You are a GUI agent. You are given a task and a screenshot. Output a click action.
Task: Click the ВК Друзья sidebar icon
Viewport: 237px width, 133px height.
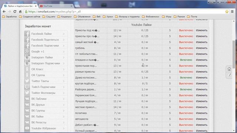click(27, 105)
